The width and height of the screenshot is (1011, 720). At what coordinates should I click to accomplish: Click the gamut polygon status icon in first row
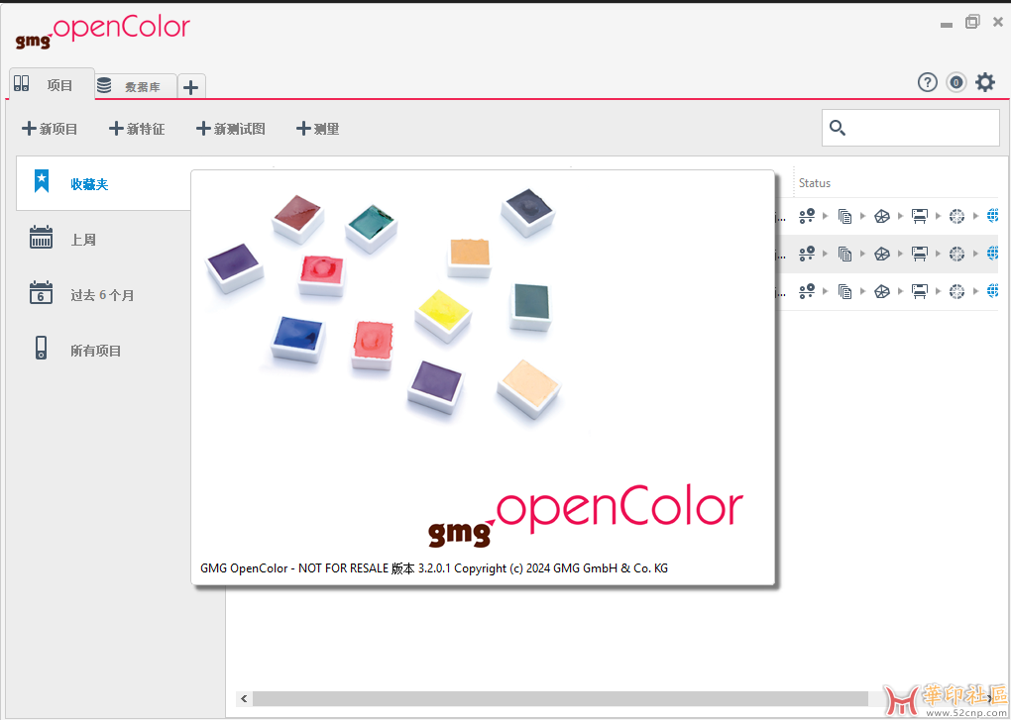click(881, 216)
